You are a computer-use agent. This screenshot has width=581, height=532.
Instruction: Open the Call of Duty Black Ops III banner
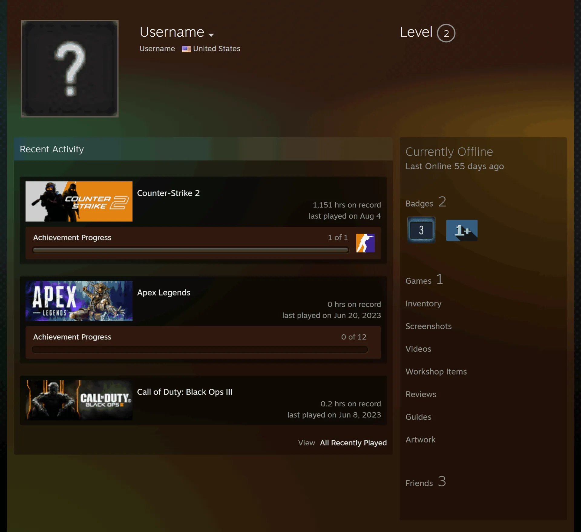79,400
